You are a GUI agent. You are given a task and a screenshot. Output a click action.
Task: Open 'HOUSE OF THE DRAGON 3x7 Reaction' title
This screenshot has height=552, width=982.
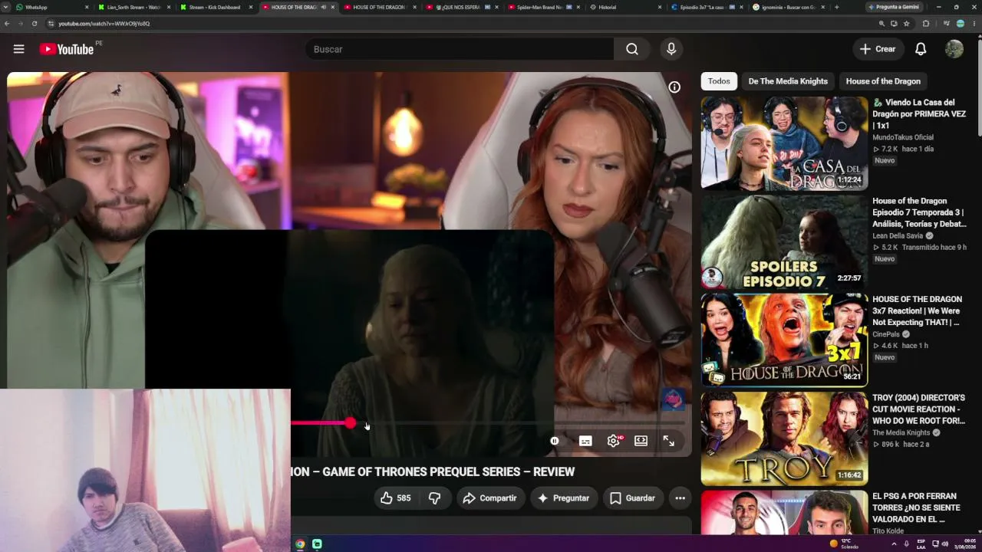917,310
